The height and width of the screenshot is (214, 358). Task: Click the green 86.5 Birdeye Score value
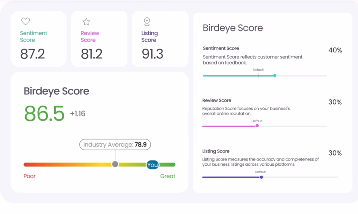pos(44,114)
